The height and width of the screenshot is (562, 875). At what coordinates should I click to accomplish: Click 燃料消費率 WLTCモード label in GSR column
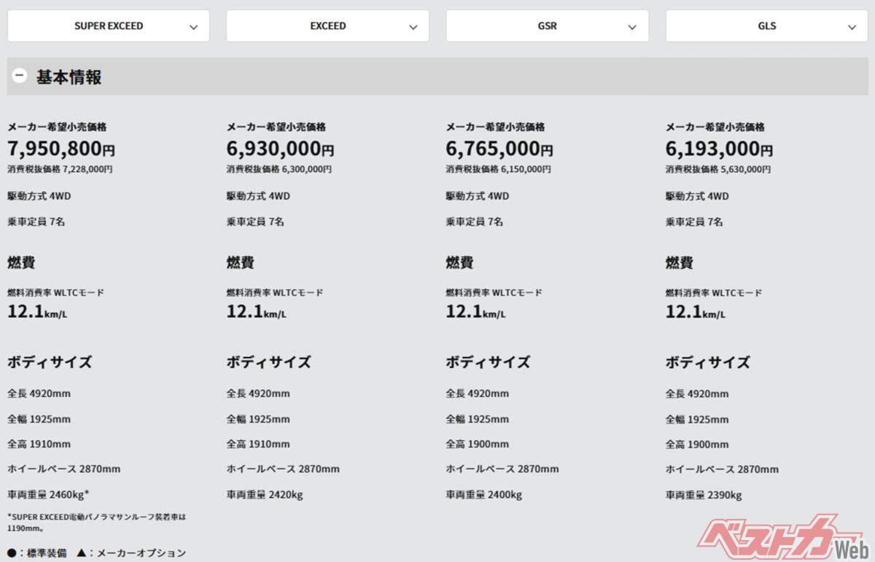(494, 293)
